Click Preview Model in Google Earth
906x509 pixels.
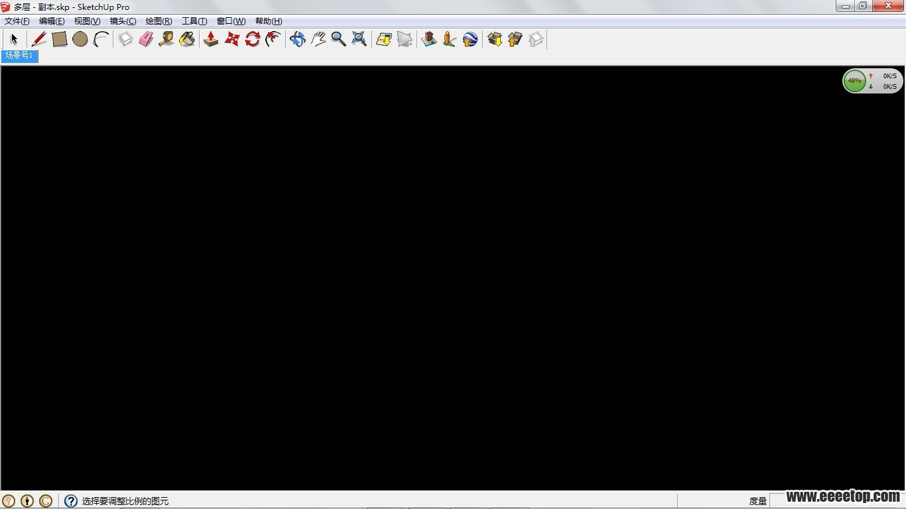coord(470,39)
